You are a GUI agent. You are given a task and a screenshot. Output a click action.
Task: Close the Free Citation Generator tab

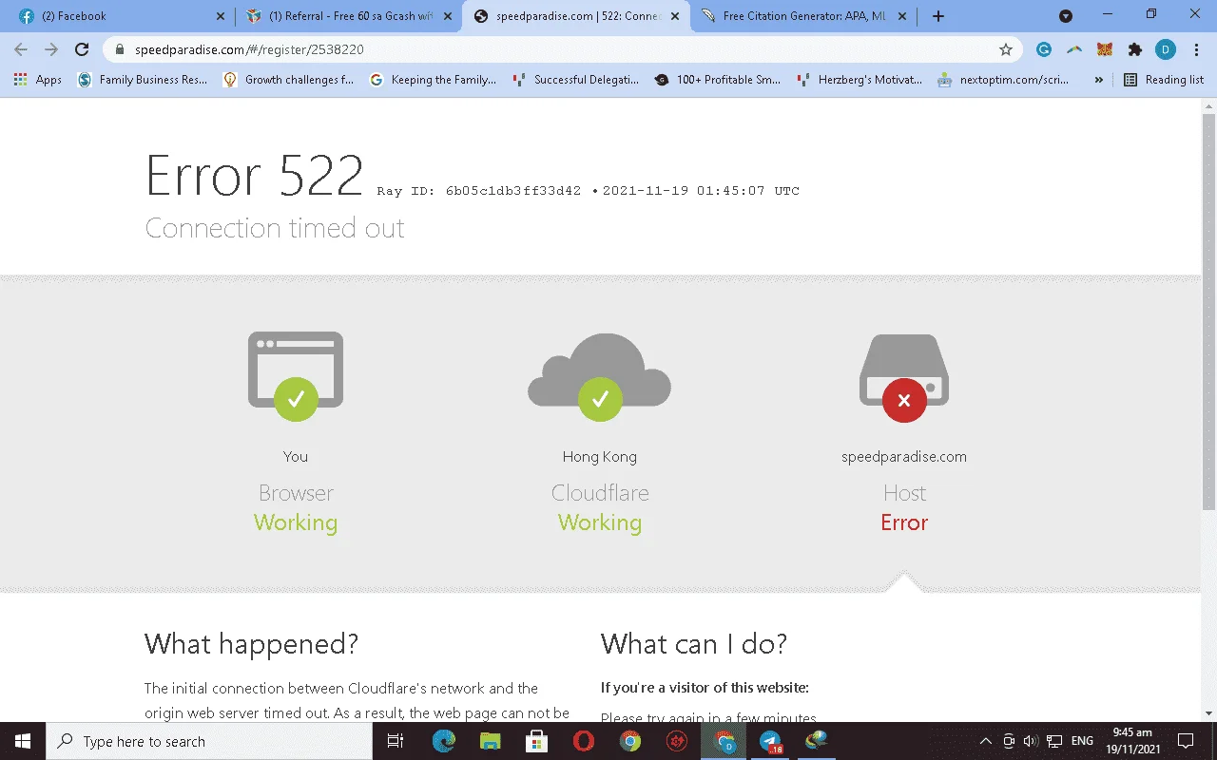tap(904, 16)
